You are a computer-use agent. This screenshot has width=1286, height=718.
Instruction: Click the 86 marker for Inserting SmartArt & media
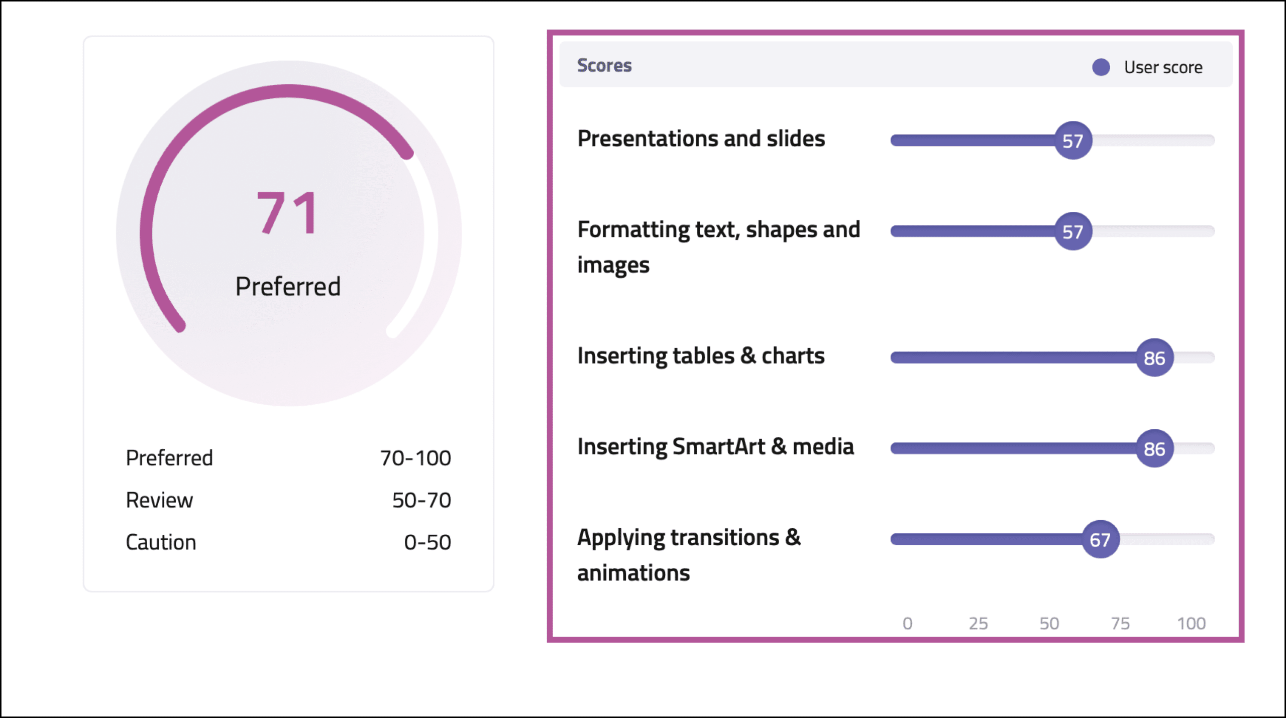1154,449
